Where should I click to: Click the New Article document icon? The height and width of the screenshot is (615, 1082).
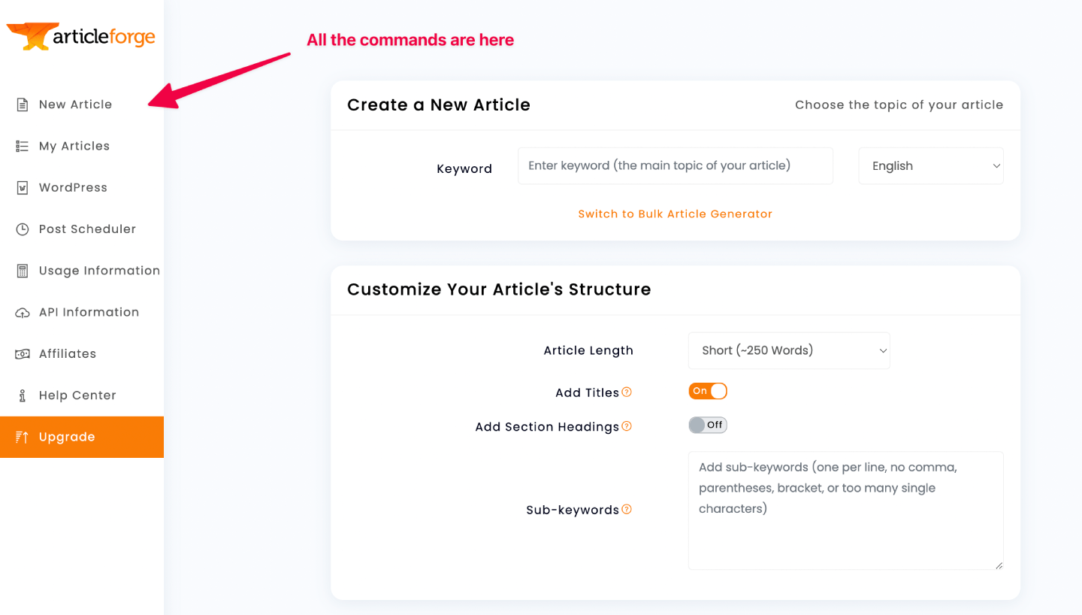[x=23, y=105]
